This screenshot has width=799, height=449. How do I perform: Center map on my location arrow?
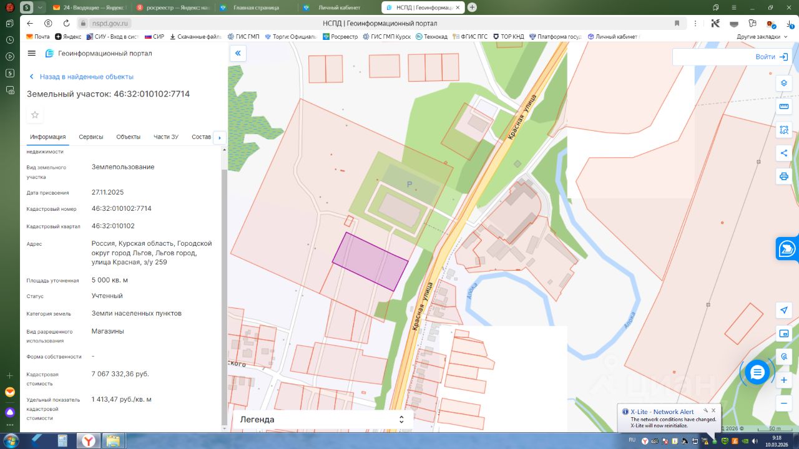point(784,311)
